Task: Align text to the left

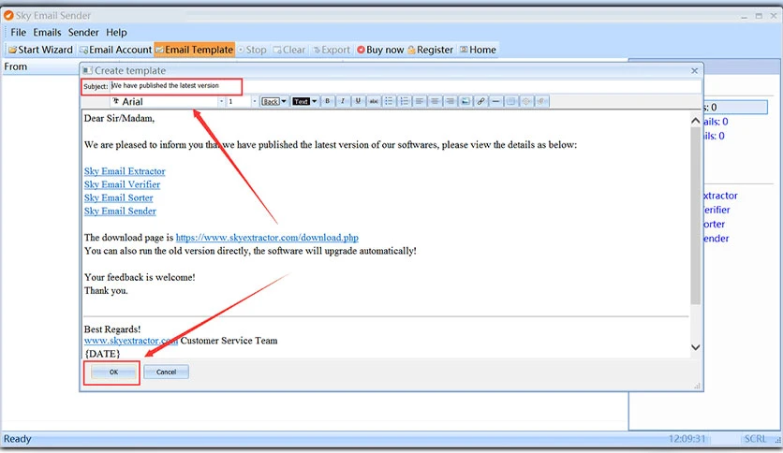Action: point(420,101)
